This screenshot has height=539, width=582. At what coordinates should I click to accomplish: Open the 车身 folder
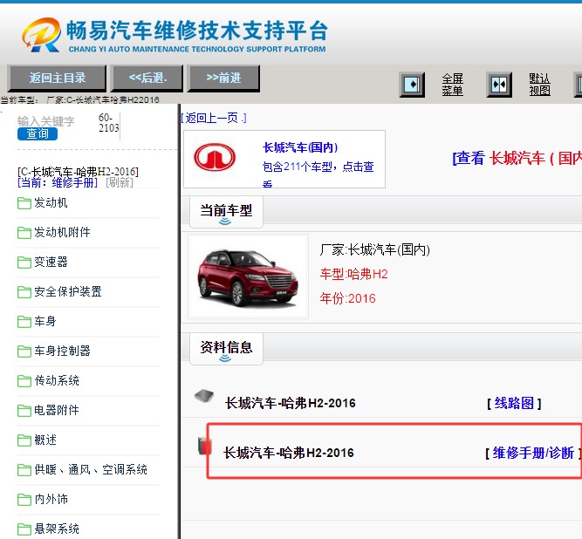point(45,321)
